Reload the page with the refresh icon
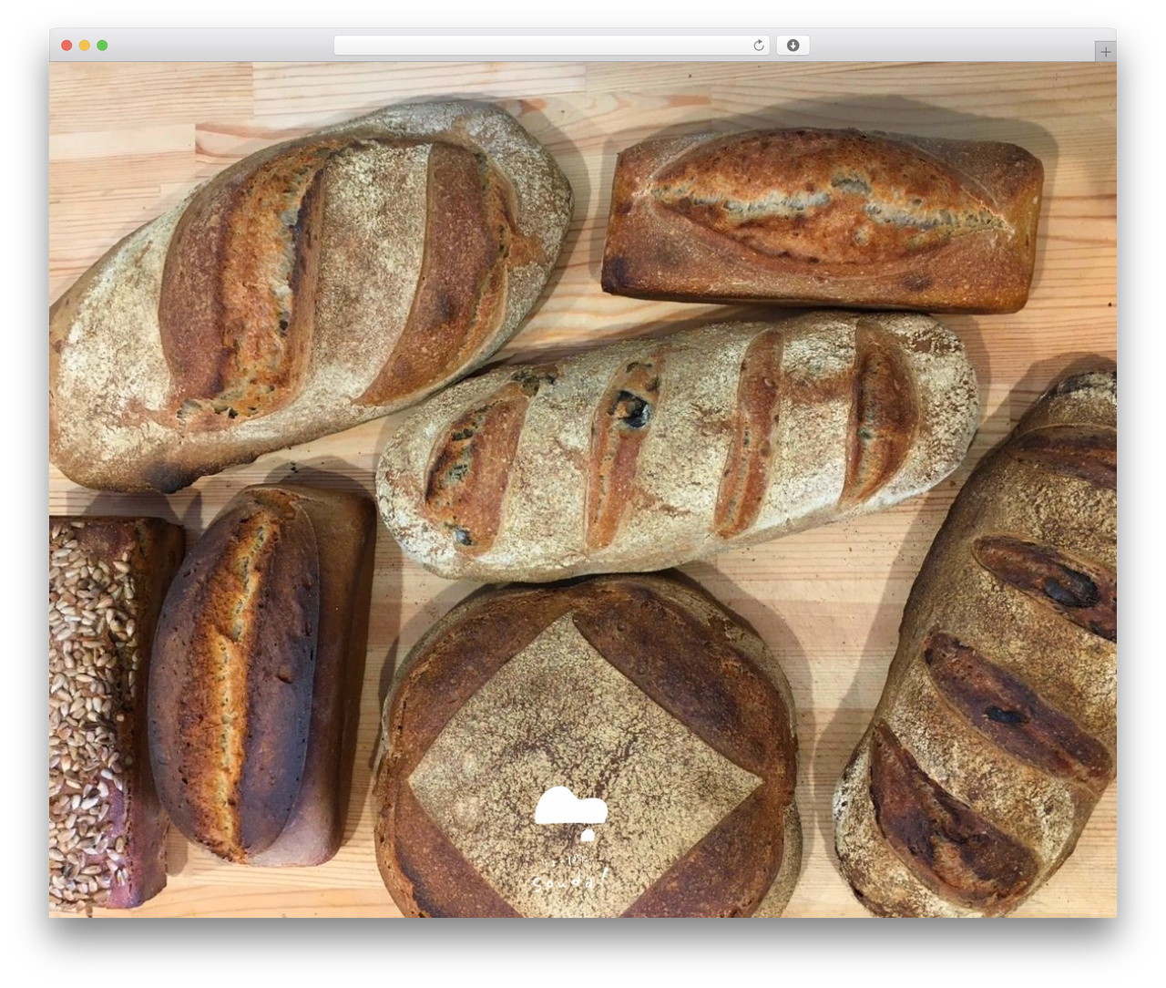Image resolution: width=1166 pixels, height=988 pixels. pos(758,46)
